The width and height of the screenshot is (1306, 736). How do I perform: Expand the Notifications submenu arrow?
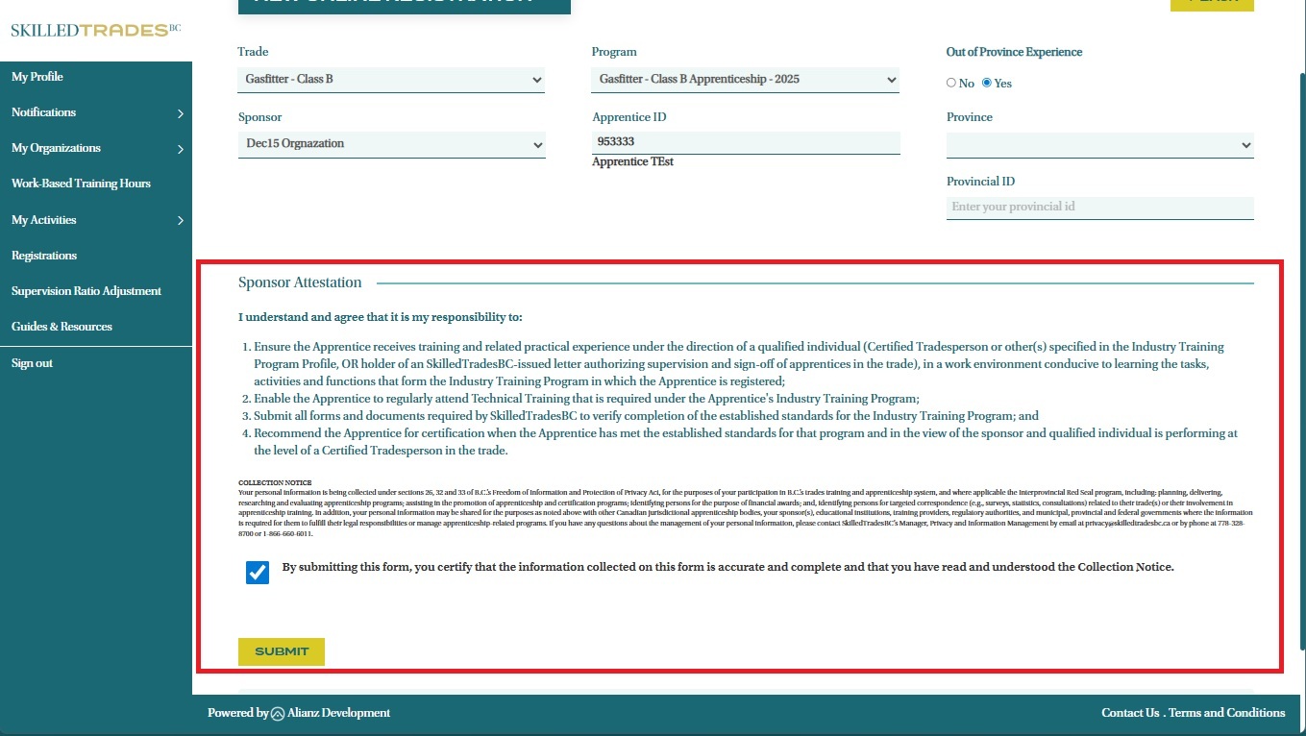[x=180, y=113]
